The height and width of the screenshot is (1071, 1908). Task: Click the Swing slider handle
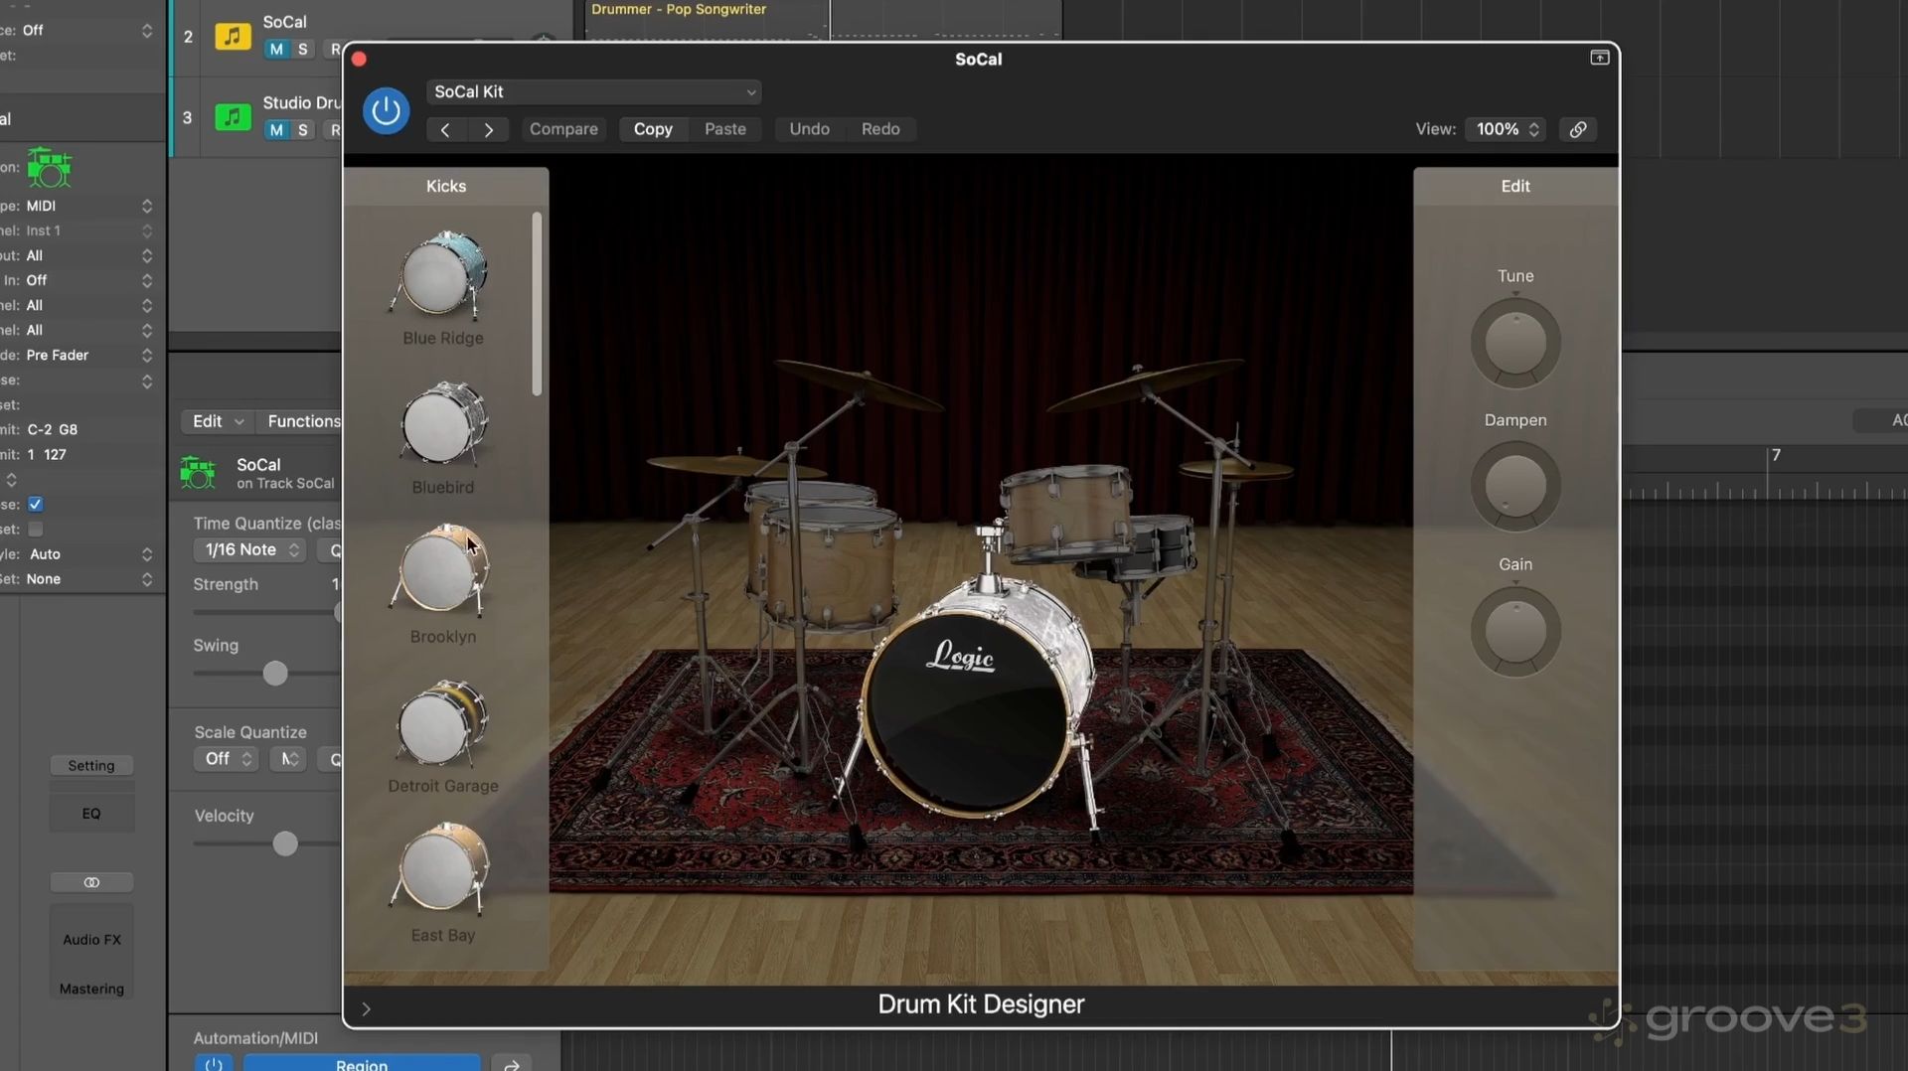coord(275,674)
